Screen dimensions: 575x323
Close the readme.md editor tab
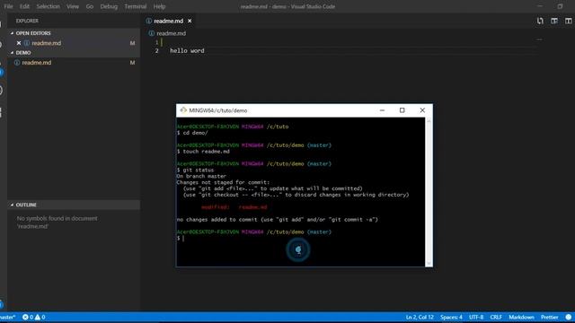(x=190, y=21)
